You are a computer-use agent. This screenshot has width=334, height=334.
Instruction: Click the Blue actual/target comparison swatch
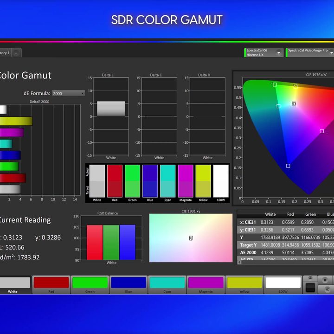pyautogui.click(x=150, y=181)
